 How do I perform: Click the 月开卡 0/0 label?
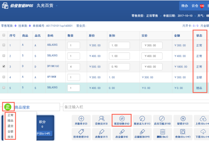click(190, 26)
